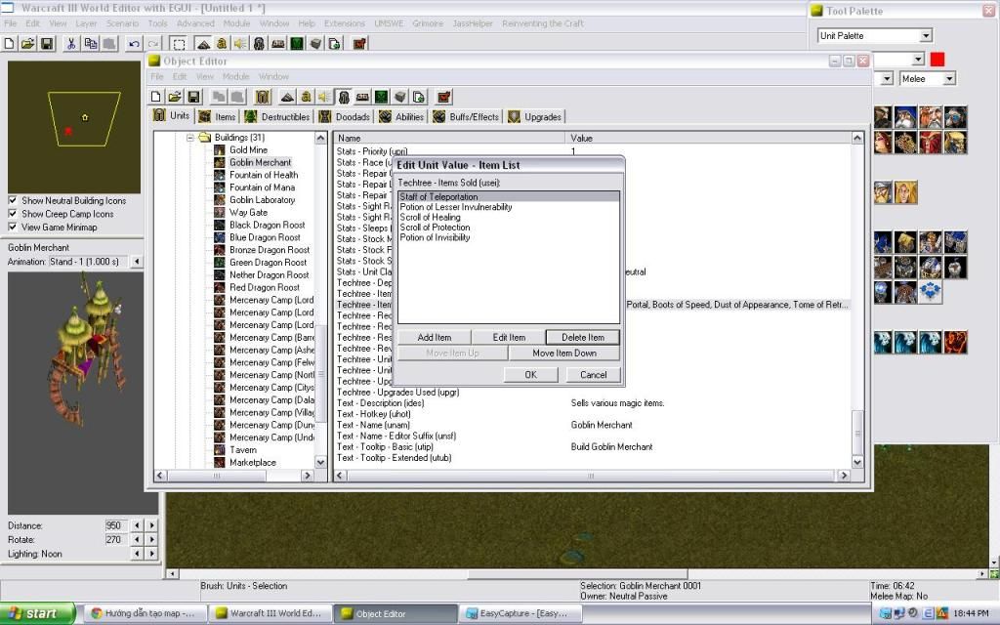
Task: Open Sound Editor from Object Editor toolbar
Action: tap(324, 97)
